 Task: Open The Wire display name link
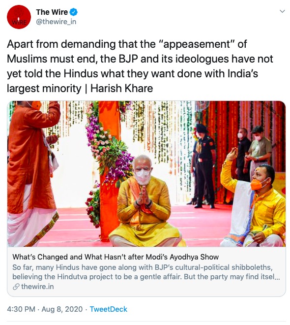coord(52,12)
